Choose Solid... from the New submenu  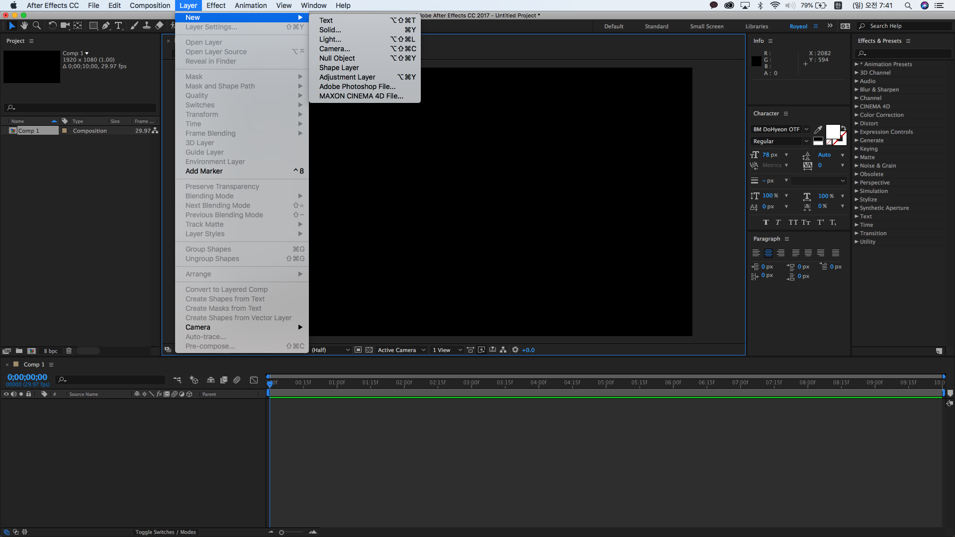coord(330,30)
